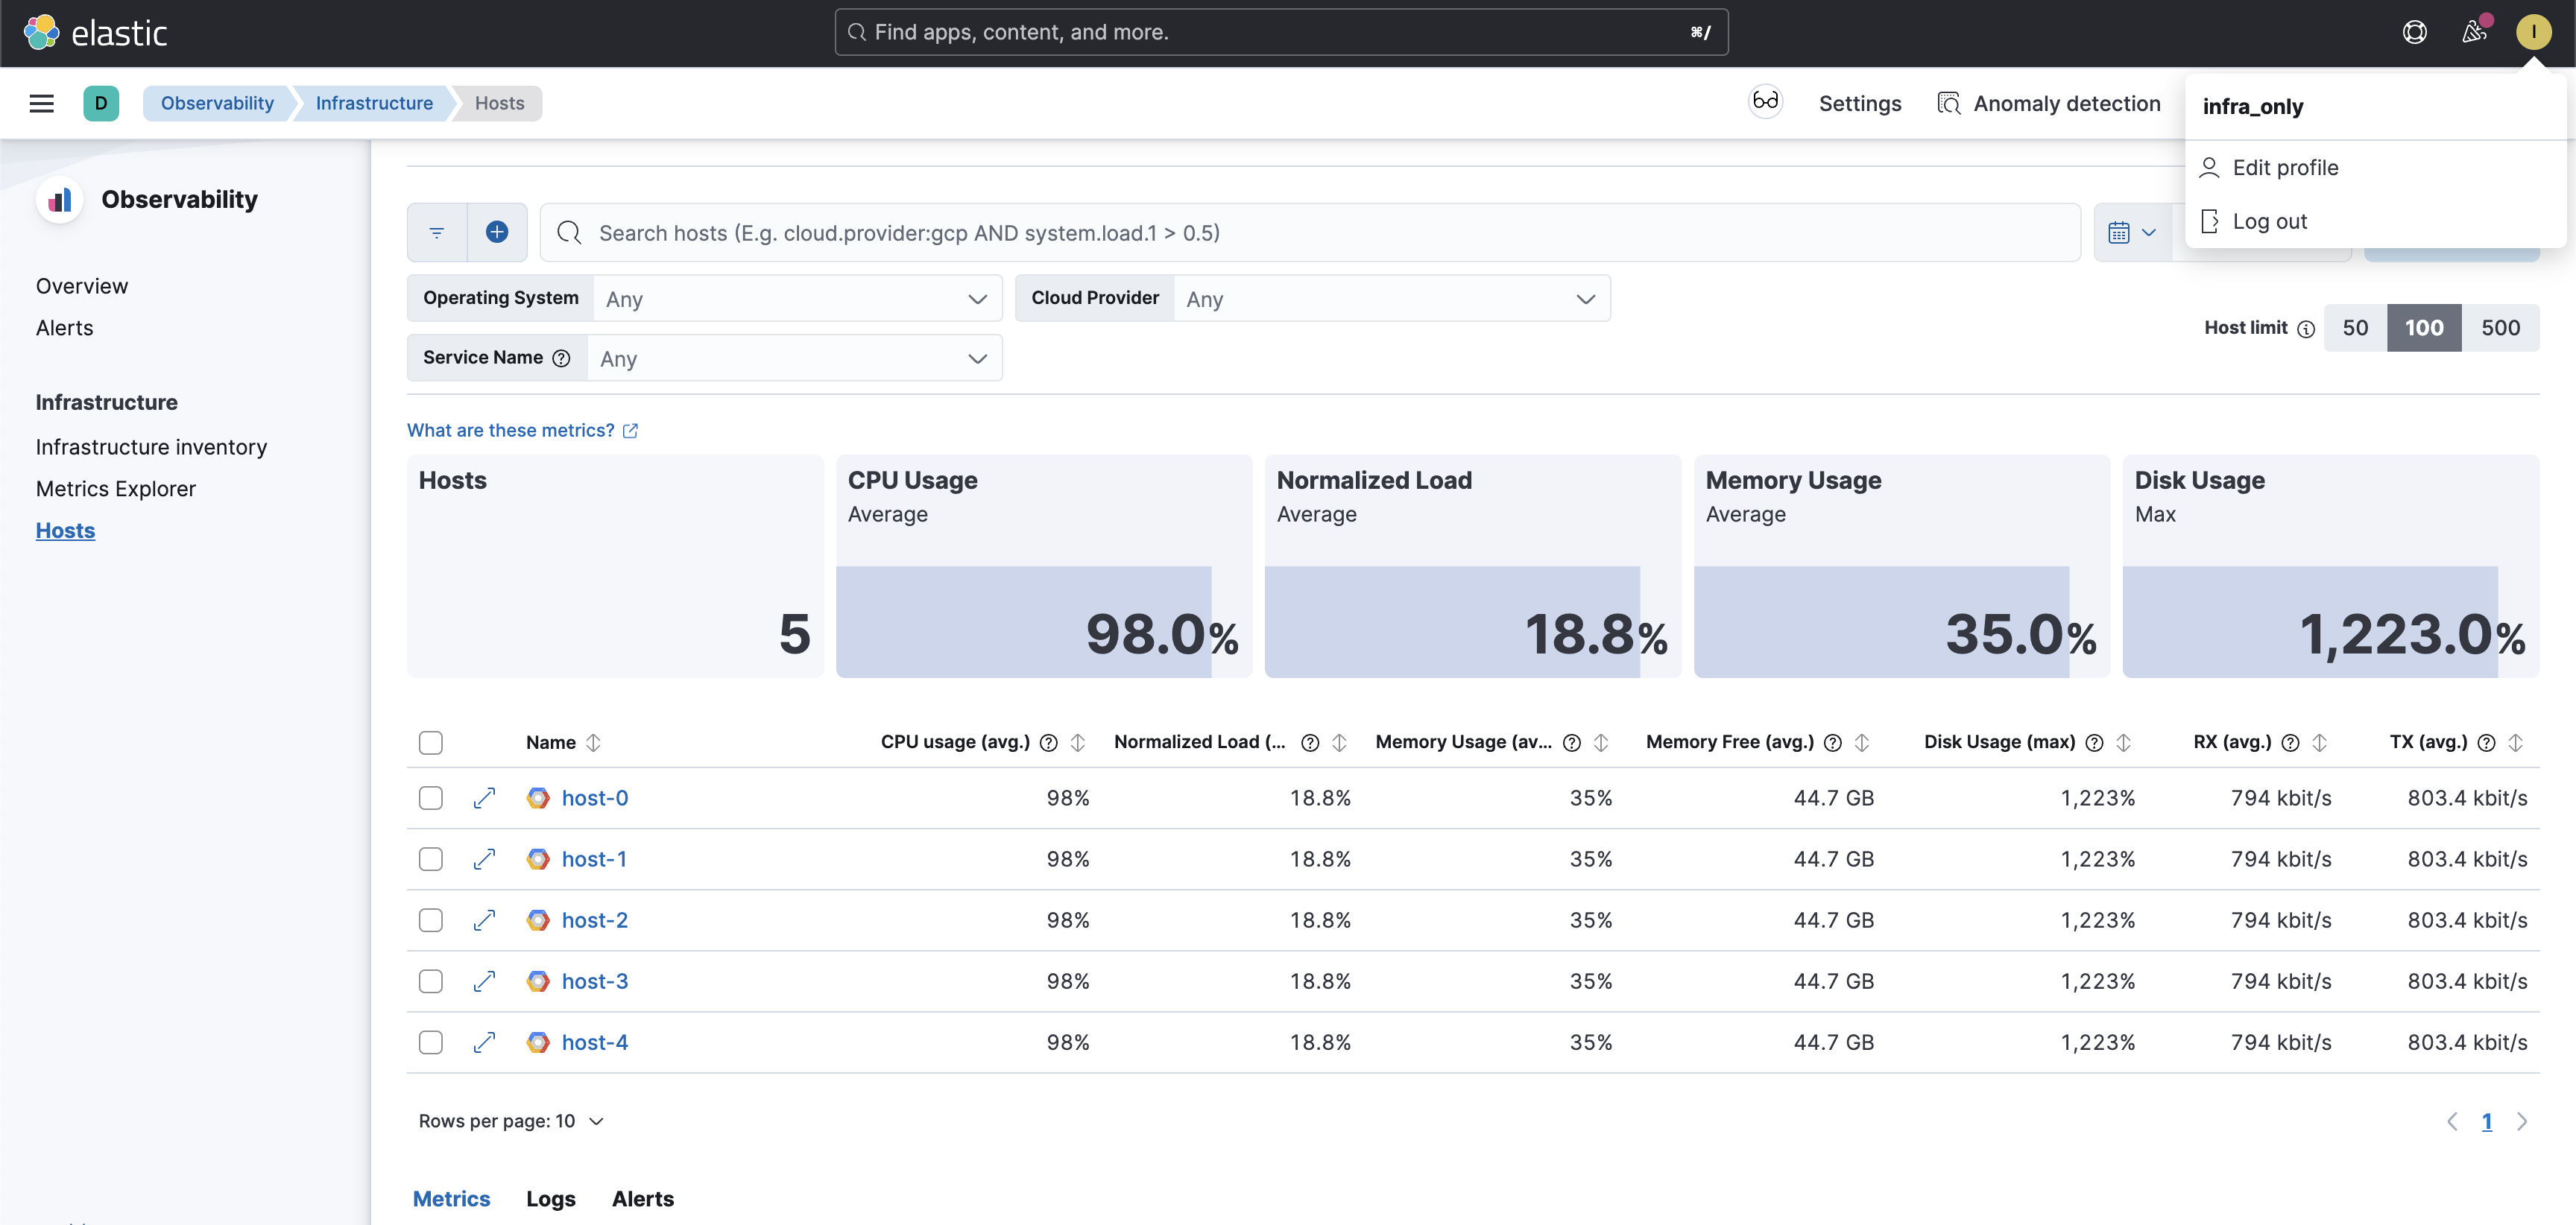Sort by CPU usage (avg.) column
The image size is (2576, 1225).
click(x=1077, y=742)
